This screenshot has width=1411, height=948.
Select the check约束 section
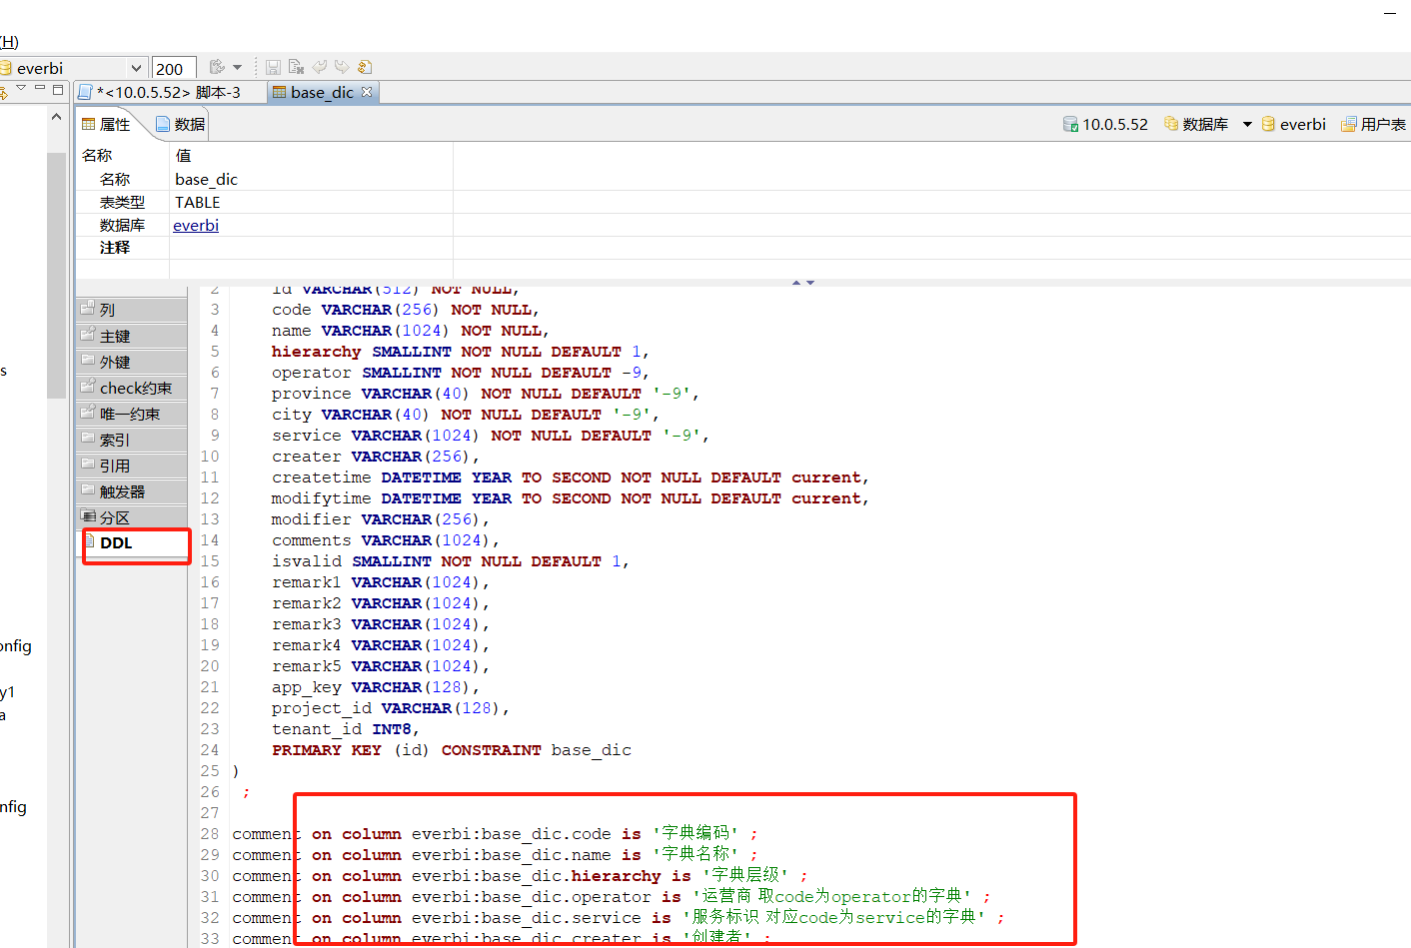point(132,388)
